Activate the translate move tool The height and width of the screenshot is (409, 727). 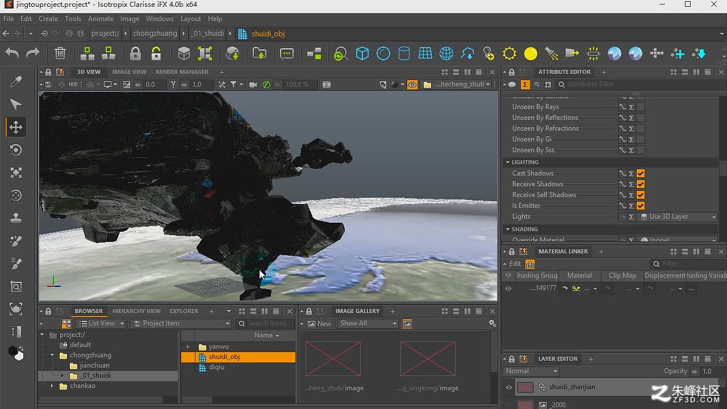coord(16,127)
